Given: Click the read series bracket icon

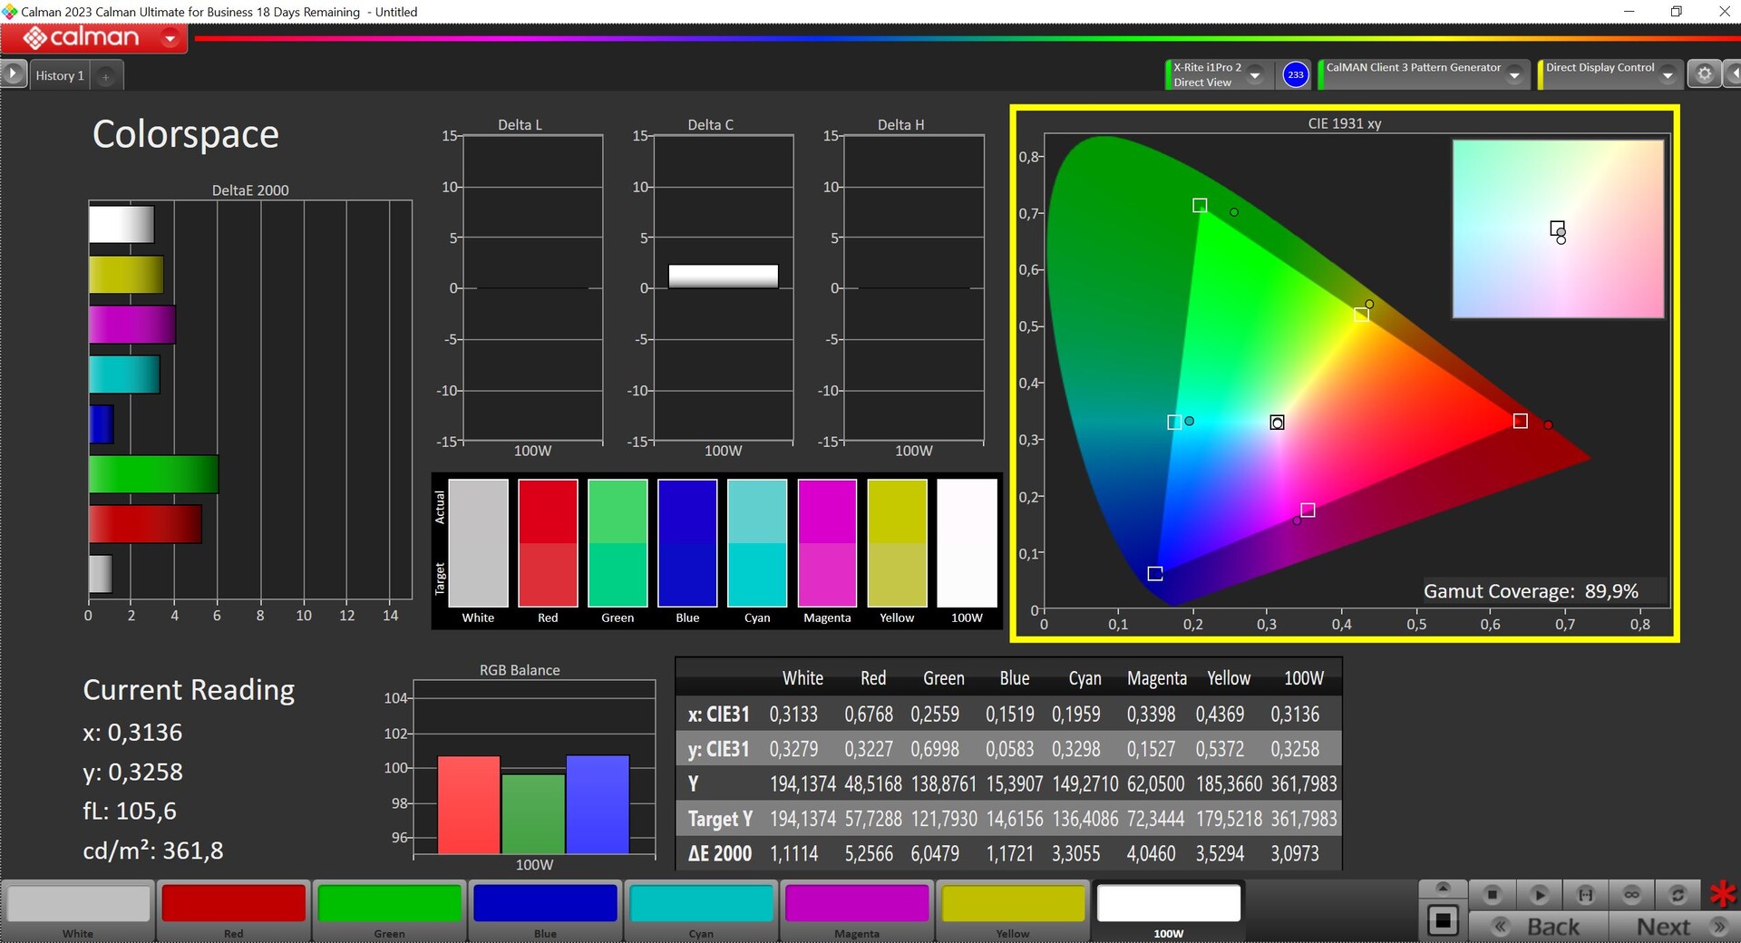Looking at the screenshot, I should click(1585, 895).
